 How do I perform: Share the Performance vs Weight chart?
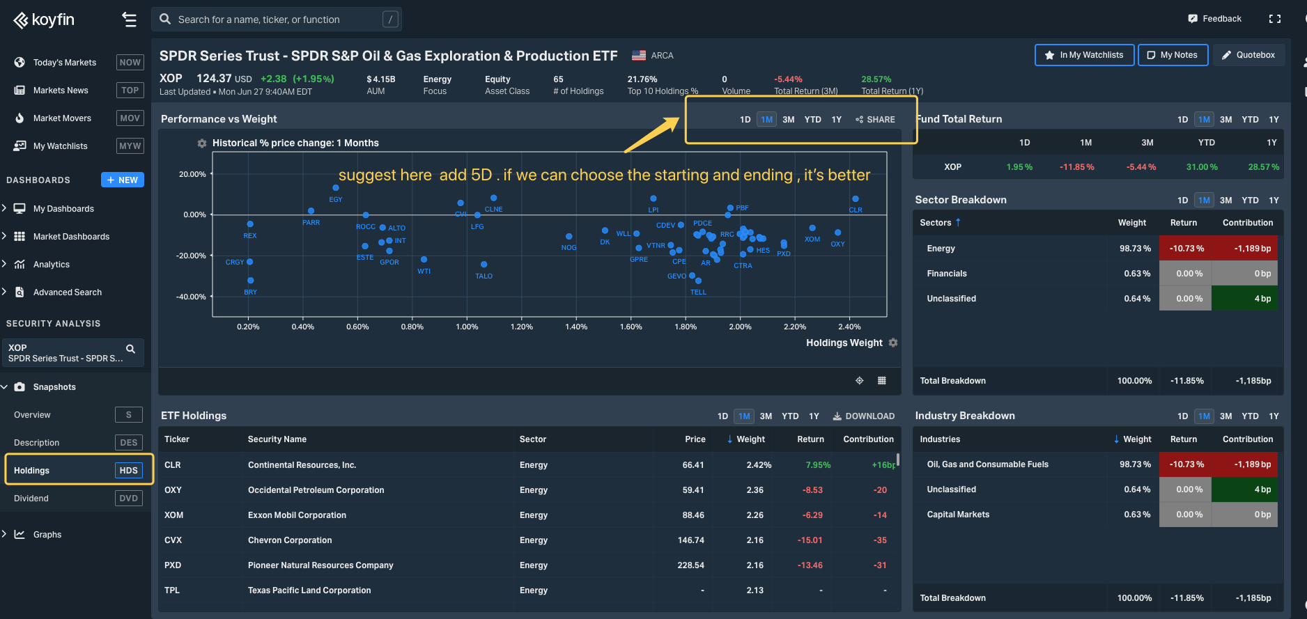click(x=875, y=120)
